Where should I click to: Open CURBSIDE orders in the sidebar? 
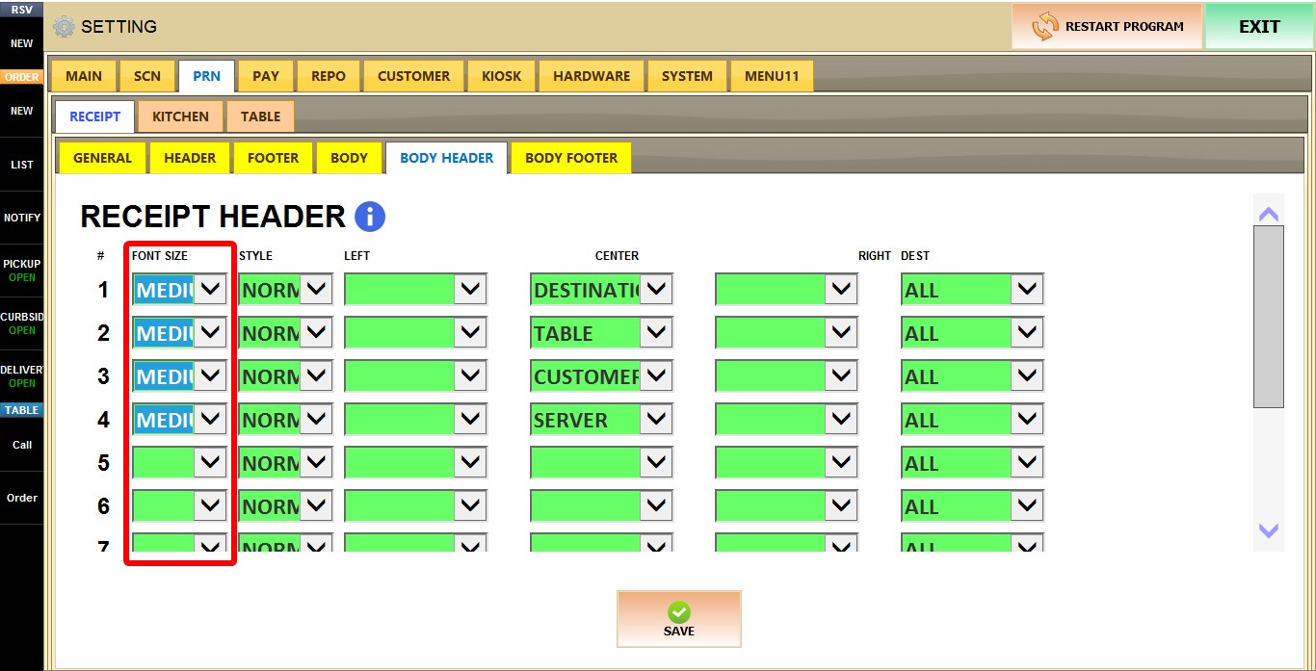click(21, 323)
